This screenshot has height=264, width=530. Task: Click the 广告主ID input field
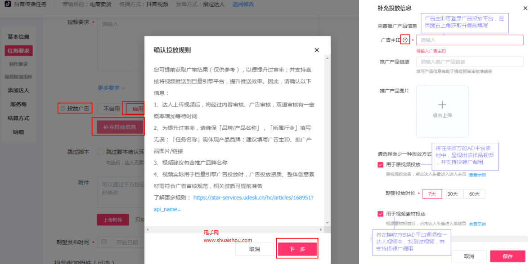[x=469, y=40]
